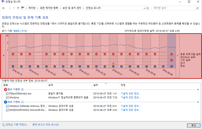
Task: Collapse the 중요 이벤트 group
Action: click(x=198, y=89)
